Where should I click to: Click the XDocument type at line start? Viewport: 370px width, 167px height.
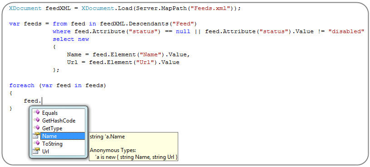pos(25,8)
